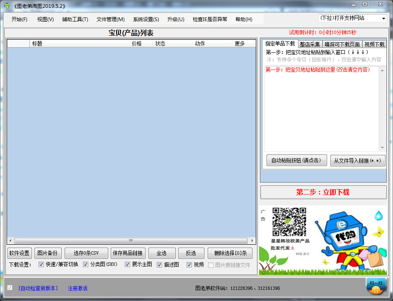
Task: Disable the 视频 download option
Action: pos(189,265)
